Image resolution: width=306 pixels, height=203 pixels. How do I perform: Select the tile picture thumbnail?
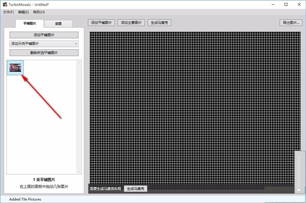15,68
